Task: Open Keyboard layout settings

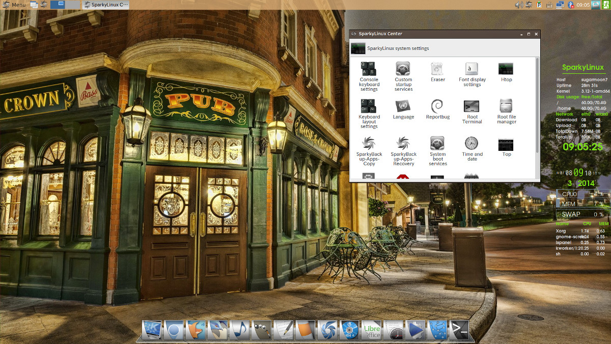Action: click(369, 114)
